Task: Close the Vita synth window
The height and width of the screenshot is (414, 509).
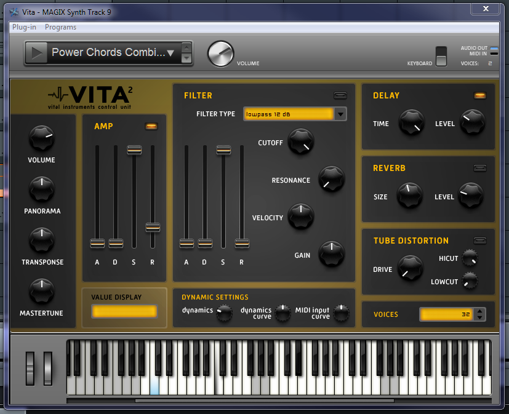Action: click(x=486, y=9)
